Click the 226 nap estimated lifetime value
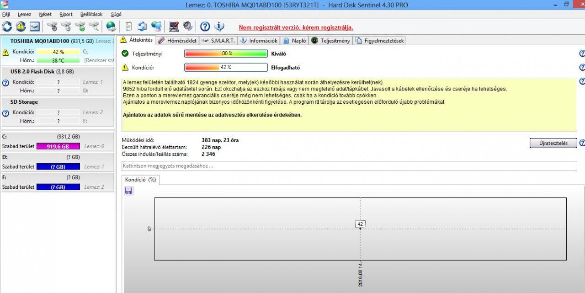585x293 pixels. (211, 147)
